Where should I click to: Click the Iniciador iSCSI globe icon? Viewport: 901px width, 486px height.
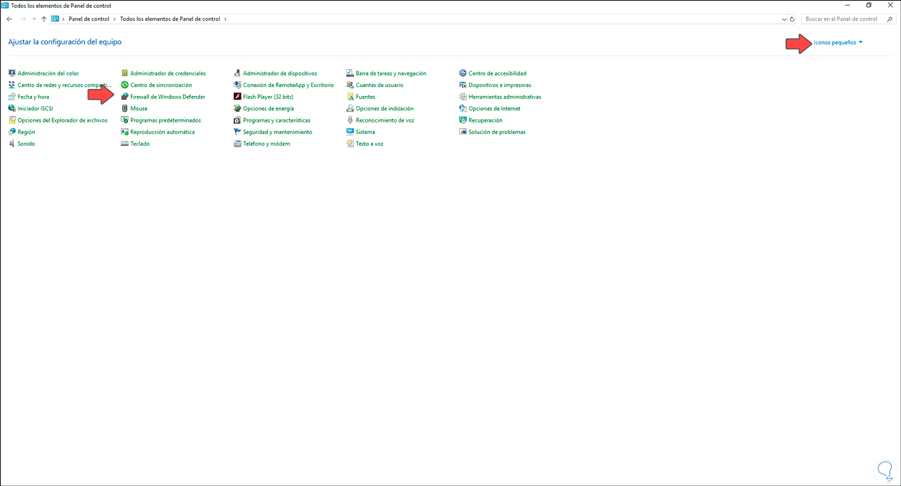(x=12, y=109)
